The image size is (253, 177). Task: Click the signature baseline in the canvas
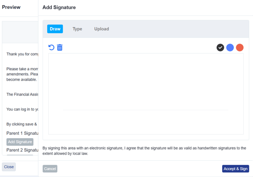[x=145, y=110]
